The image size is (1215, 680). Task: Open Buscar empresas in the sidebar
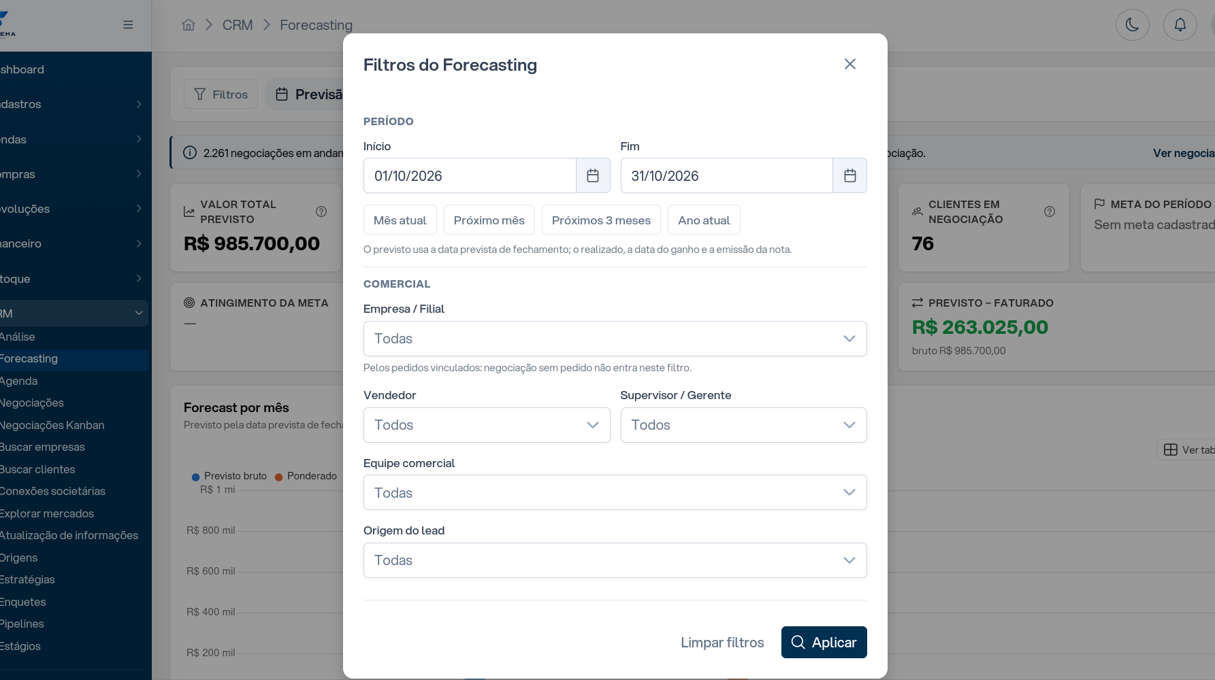coord(42,447)
